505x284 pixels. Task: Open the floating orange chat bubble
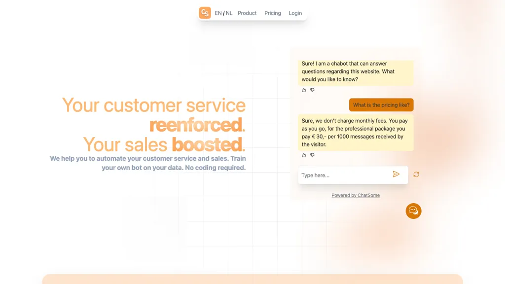coord(413,211)
